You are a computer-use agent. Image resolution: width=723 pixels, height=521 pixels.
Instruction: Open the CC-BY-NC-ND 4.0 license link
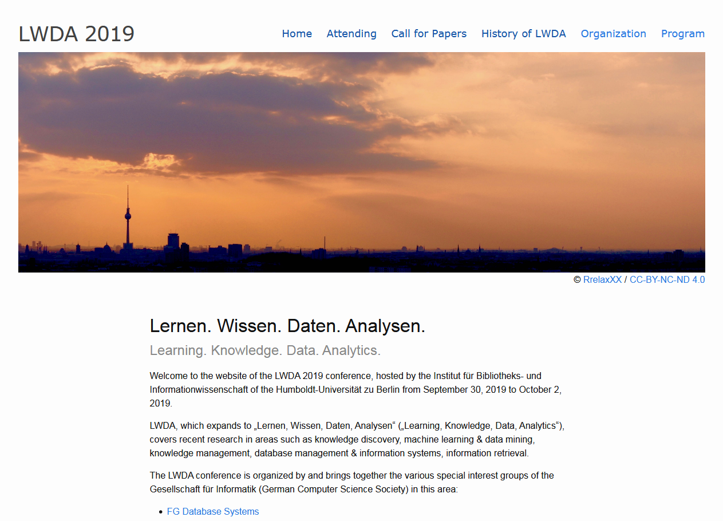[667, 280]
